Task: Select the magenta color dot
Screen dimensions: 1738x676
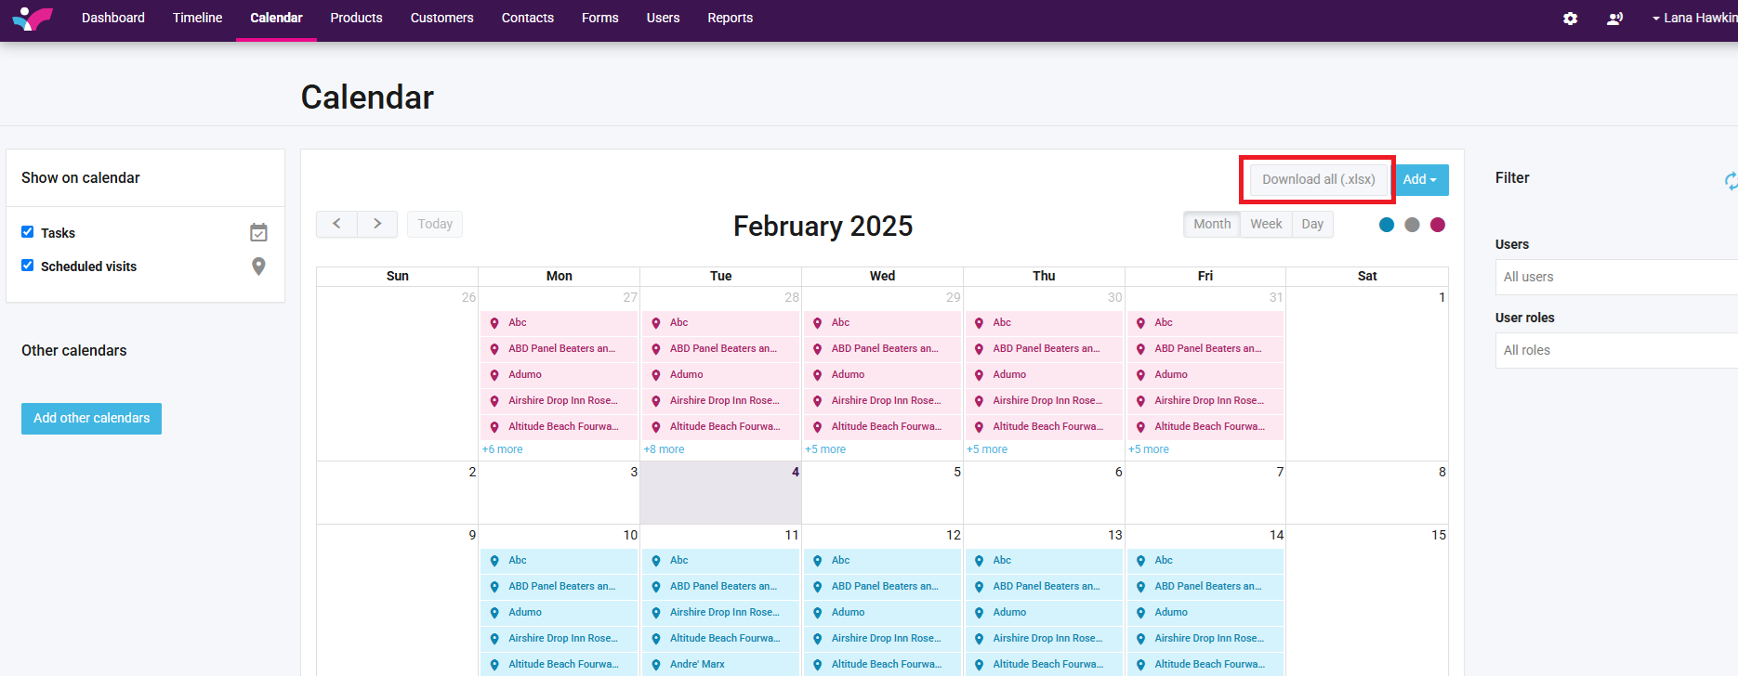Action: click(1438, 225)
